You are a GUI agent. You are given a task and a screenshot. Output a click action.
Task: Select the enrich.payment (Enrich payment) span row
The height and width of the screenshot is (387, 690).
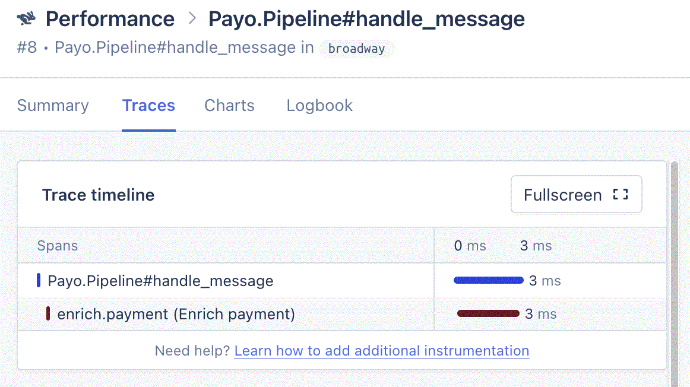pyautogui.click(x=342, y=314)
